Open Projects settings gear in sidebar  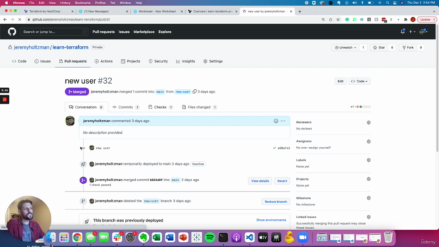coord(369,179)
